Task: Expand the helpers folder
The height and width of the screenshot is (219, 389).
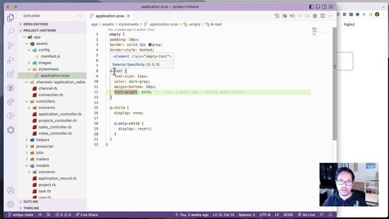Action: click(x=43, y=140)
